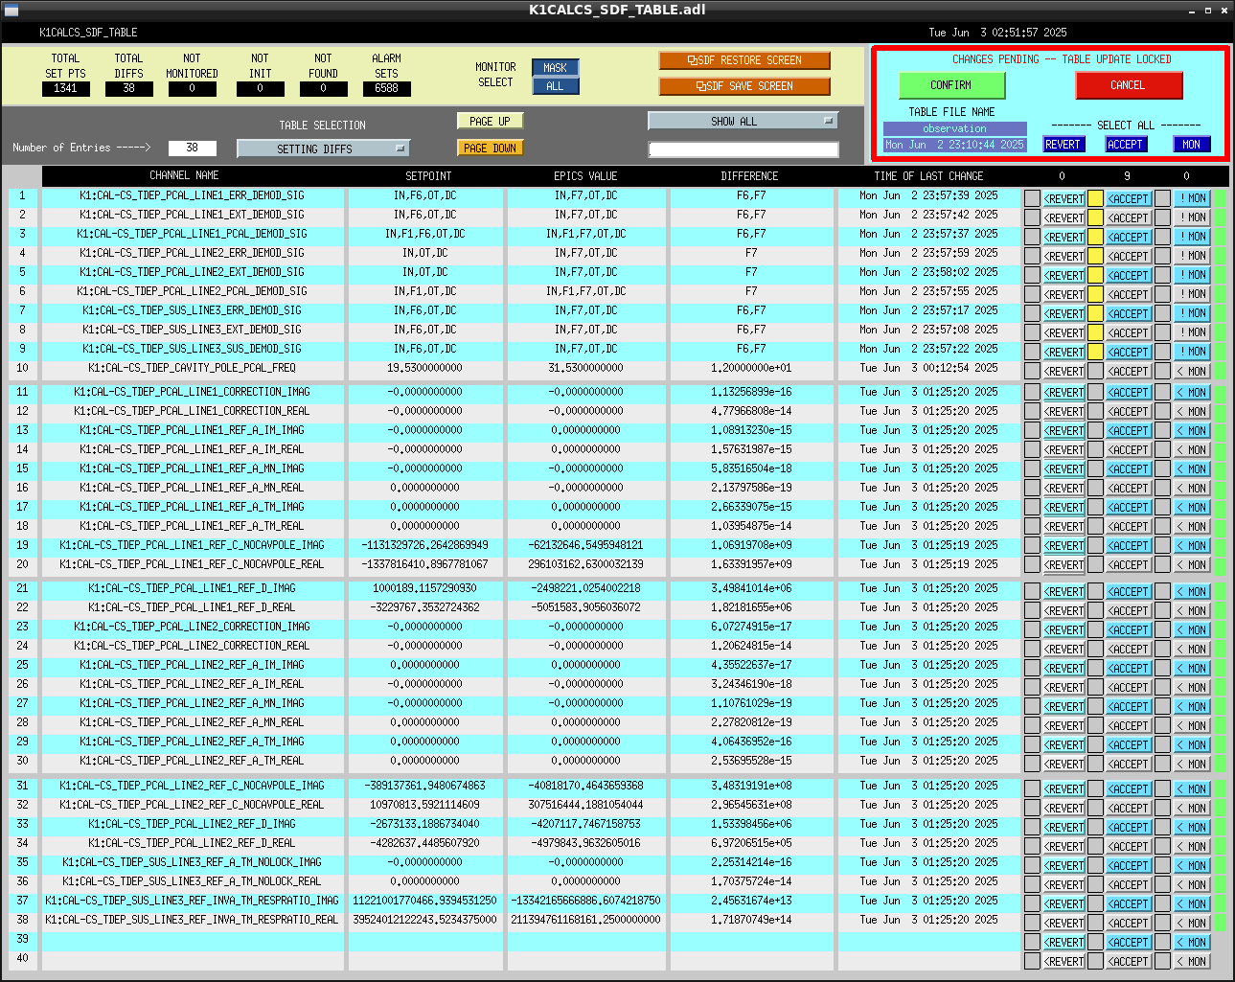1235x982 pixels.
Task: Select TOTAL SET PTS value 1341
Action: click(x=65, y=88)
